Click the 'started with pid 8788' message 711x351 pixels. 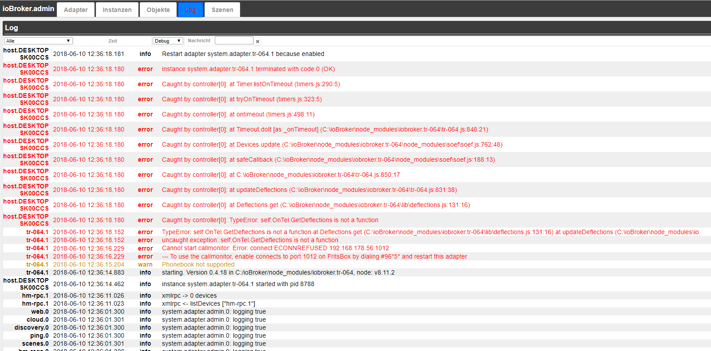point(238,284)
